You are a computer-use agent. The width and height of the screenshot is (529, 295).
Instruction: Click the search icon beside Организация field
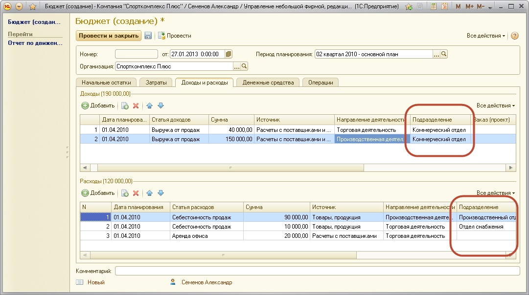pyautogui.click(x=245, y=66)
